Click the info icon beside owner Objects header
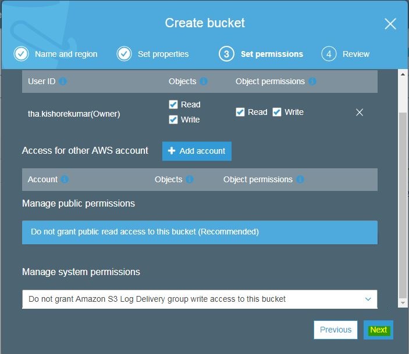Screen dimensions: 409x354 pos(204,81)
